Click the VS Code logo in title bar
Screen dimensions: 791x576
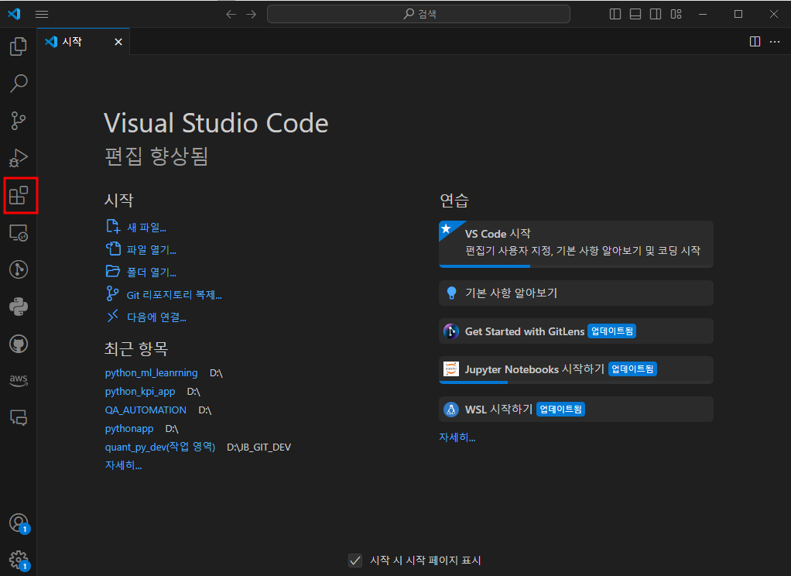14,14
